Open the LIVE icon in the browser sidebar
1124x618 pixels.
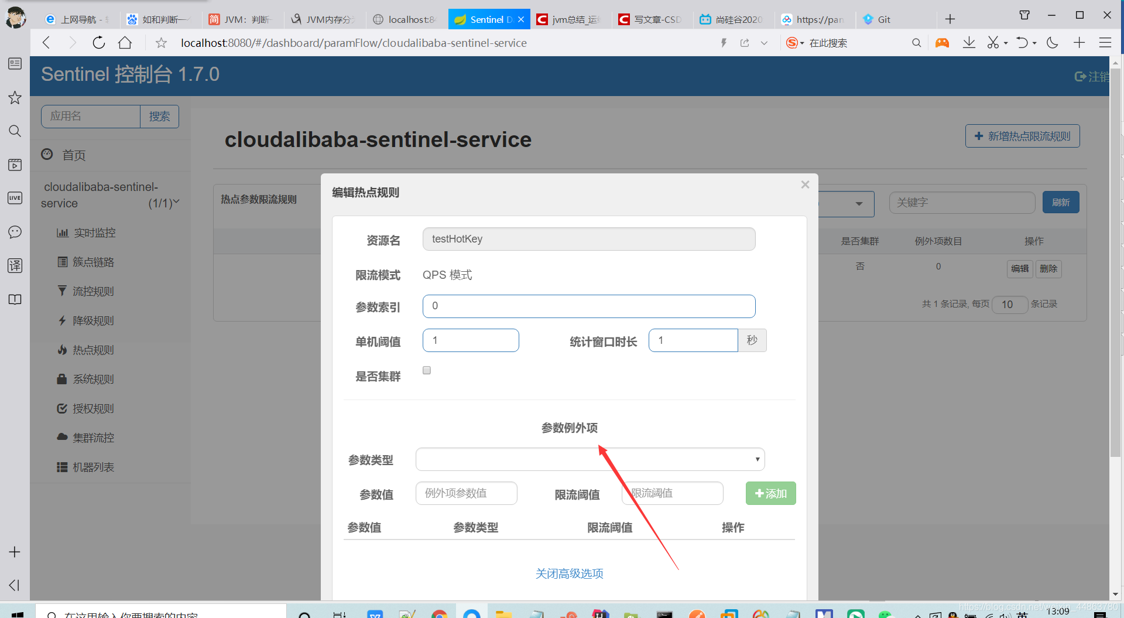pyautogui.click(x=15, y=198)
